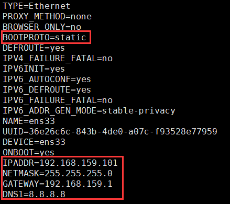The image size is (230, 204).
Task: Click the DEFROUTE=yes line
Action: click(34, 48)
